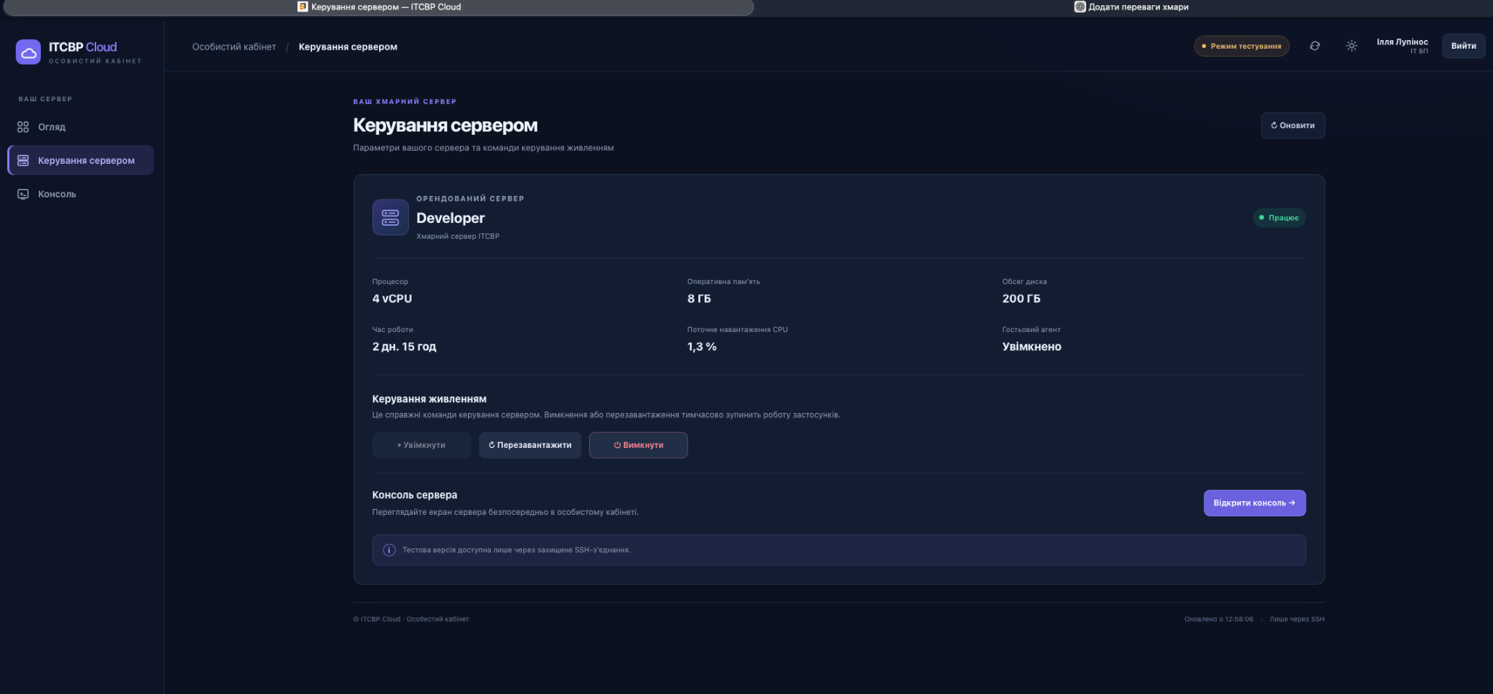Screen dimensions: 1493x694
Task: Click the Керування сервером breadcrumb text
Action: [x=348, y=47]
